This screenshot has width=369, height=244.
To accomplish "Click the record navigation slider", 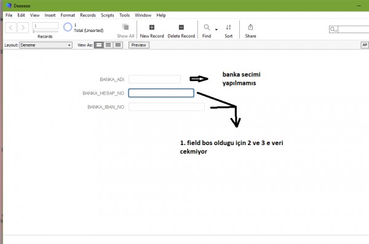I will (x=45, y=31).
